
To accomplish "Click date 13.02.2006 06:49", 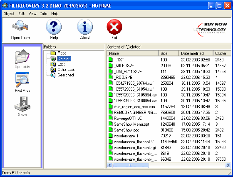I will pyautogui.click(x=196, y=106).
